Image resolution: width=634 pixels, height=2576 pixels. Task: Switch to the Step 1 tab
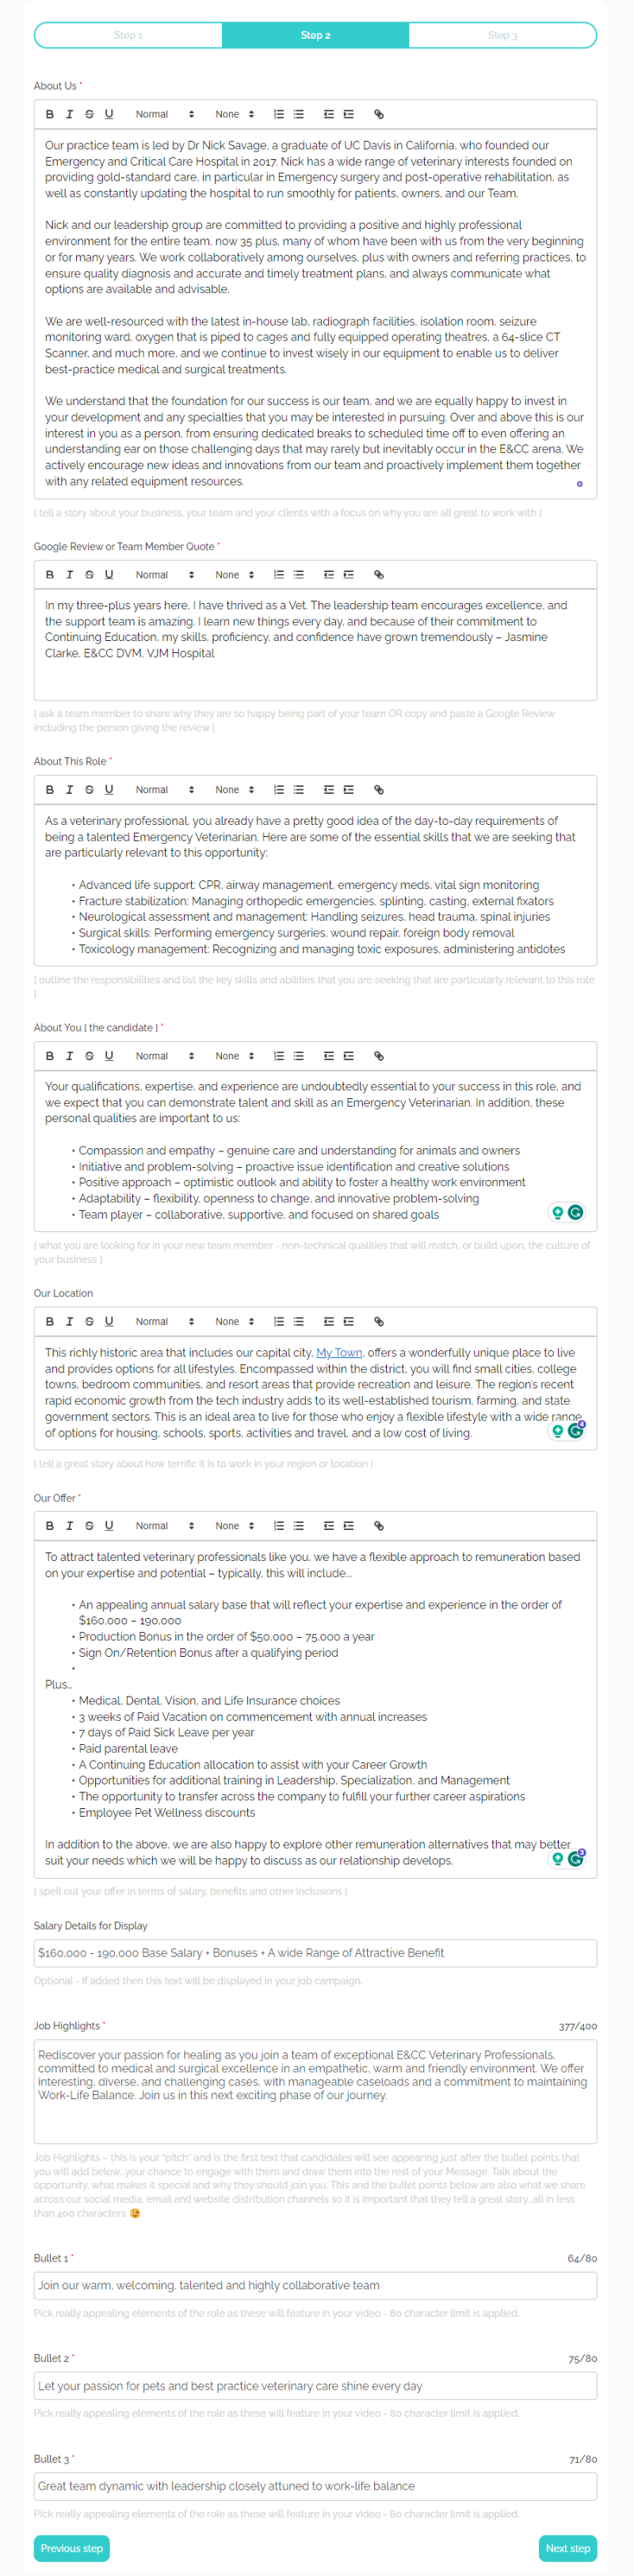(x=128, y=36)
